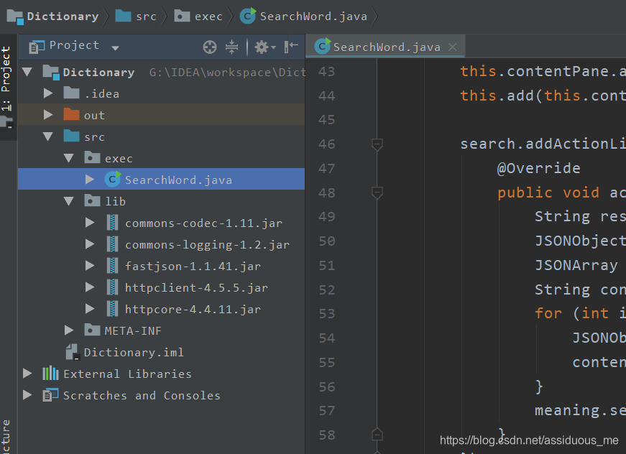The height and width of the screenshot is (454, 626).
Task: Expand the SearchWord.java tree arrow
Action: pos(90,180)
